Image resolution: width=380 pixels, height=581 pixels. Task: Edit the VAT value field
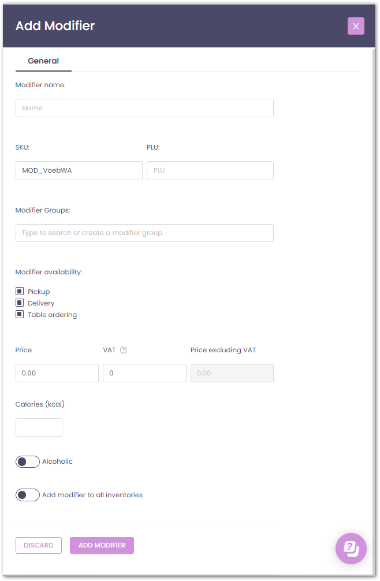click(144, 373)
